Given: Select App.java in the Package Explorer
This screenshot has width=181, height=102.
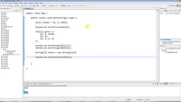Looking at the screenshot, I should 10,53.
